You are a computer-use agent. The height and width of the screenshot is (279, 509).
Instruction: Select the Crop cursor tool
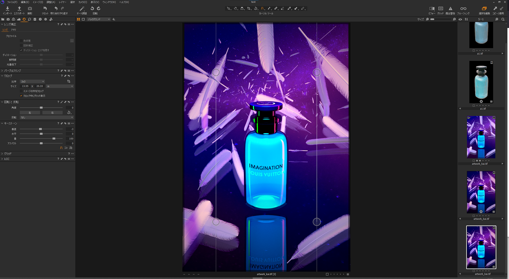249,8
